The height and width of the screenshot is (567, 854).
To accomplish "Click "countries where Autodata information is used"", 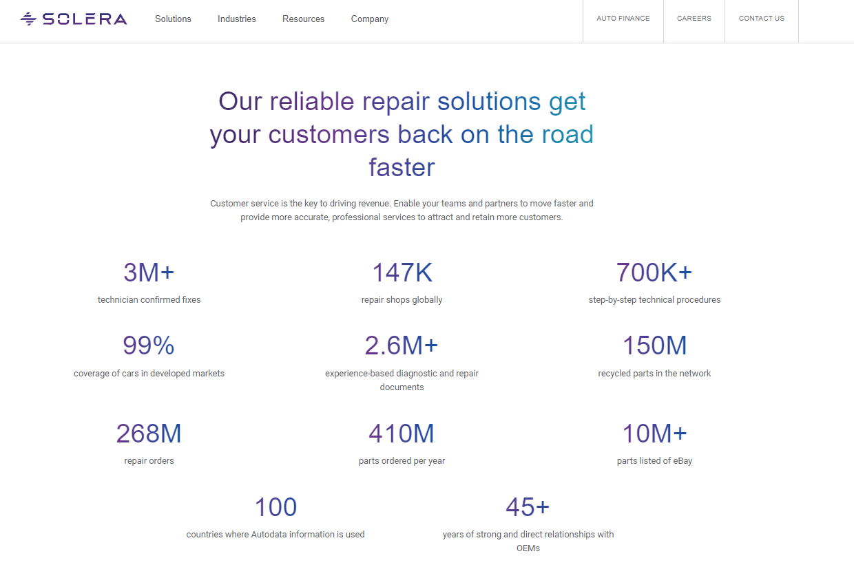I will [275, 535].
